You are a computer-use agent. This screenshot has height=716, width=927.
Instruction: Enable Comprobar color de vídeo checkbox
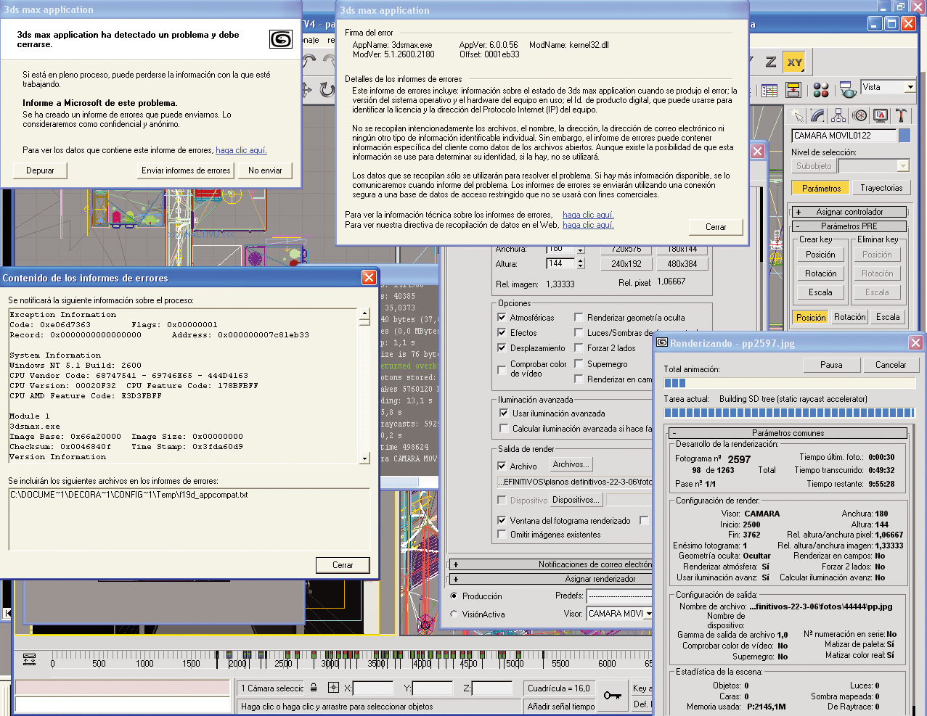coord(502,369)
